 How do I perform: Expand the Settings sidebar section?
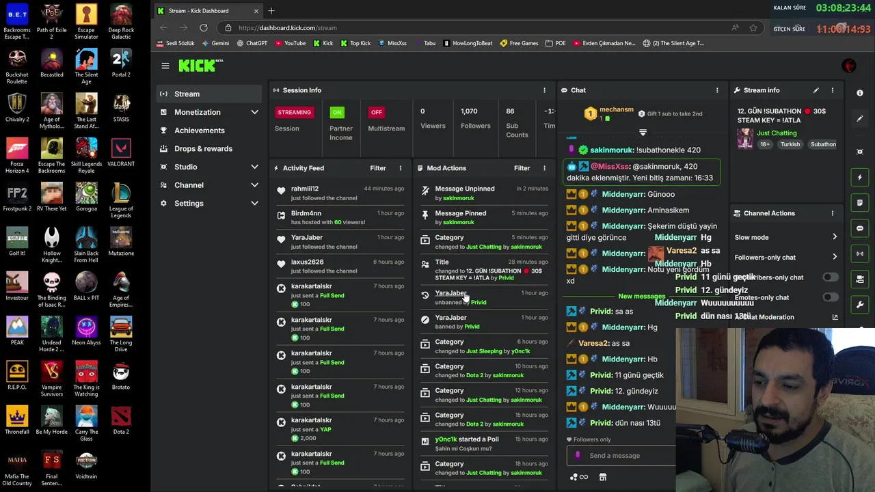coord(254,203)
